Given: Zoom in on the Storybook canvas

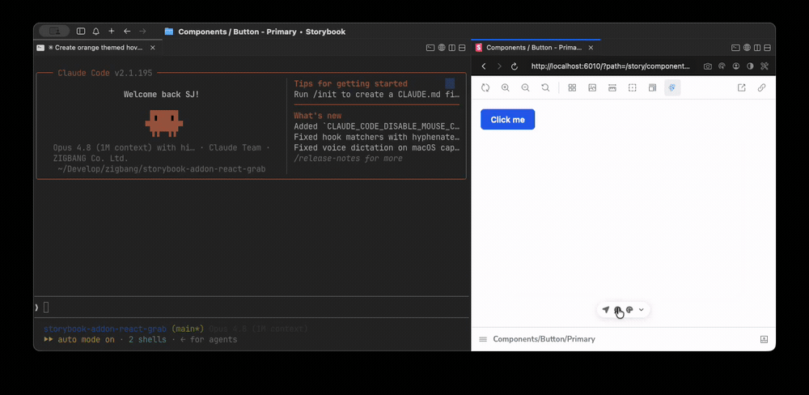Looking at the screenshot, I should [x=505, y=87].
